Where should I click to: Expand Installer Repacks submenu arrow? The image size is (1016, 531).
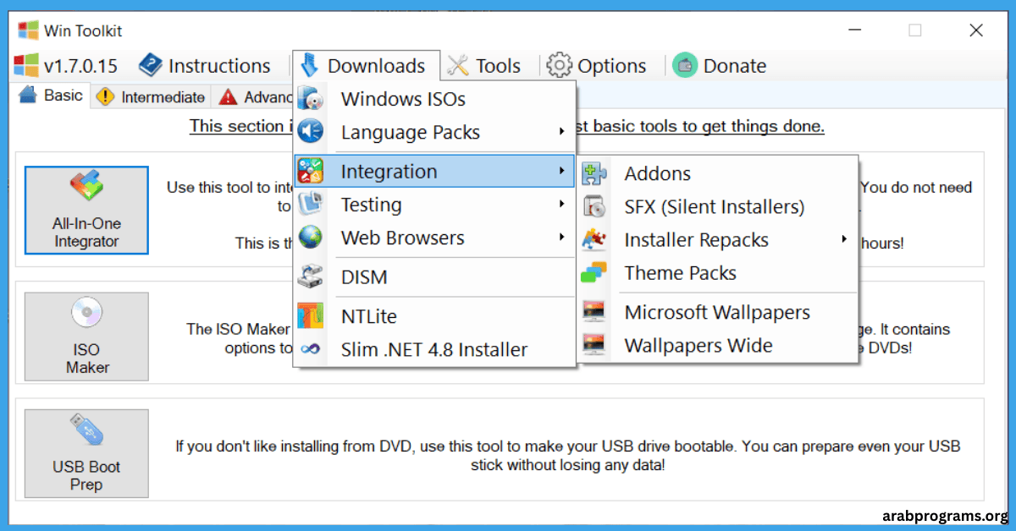click(844, 239)
